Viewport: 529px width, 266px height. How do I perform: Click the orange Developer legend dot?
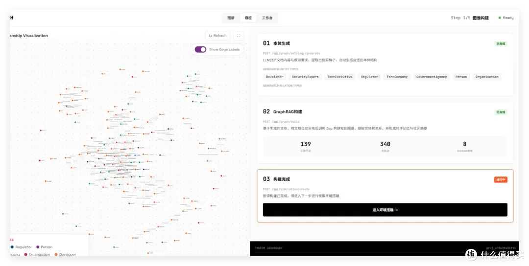tap(56, 255)
